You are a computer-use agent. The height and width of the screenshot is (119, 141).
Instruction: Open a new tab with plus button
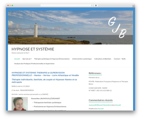134,6
